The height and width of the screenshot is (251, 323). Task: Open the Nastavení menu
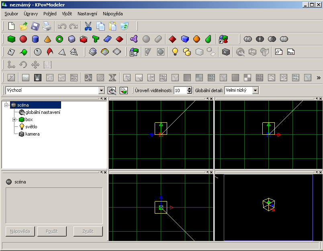pyautogui.click(x=87, y=14)
